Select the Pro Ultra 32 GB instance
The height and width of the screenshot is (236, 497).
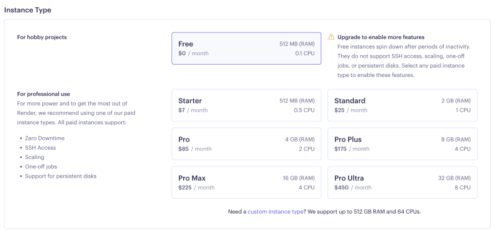402,183
